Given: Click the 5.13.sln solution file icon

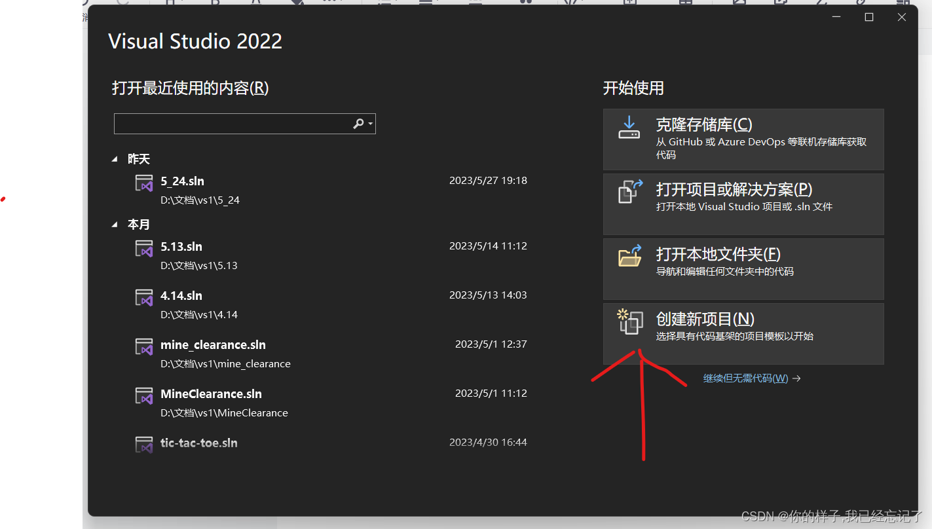Looking at the screenshot, I should 144,248.
